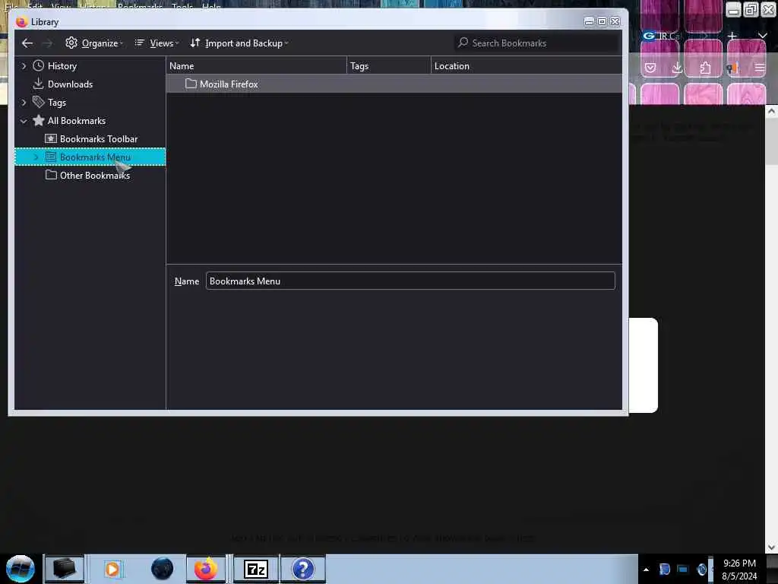The width and height of the screenshot is (778, 584).
Task: Open the black folder taskbar icon
Action: pos(64,569)
